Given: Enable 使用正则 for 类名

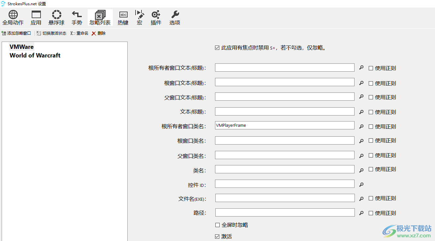Looking at the screenshot, I should tap(371, 169).
